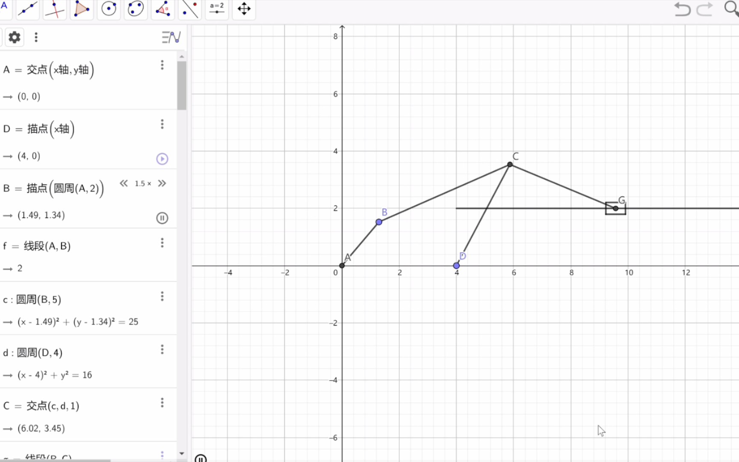
Task: Select point D on the x-axis
Action: [x=456, y=266]
